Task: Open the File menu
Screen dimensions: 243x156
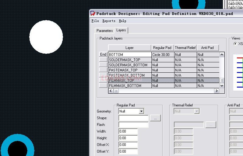Action: tap(95, 21)
